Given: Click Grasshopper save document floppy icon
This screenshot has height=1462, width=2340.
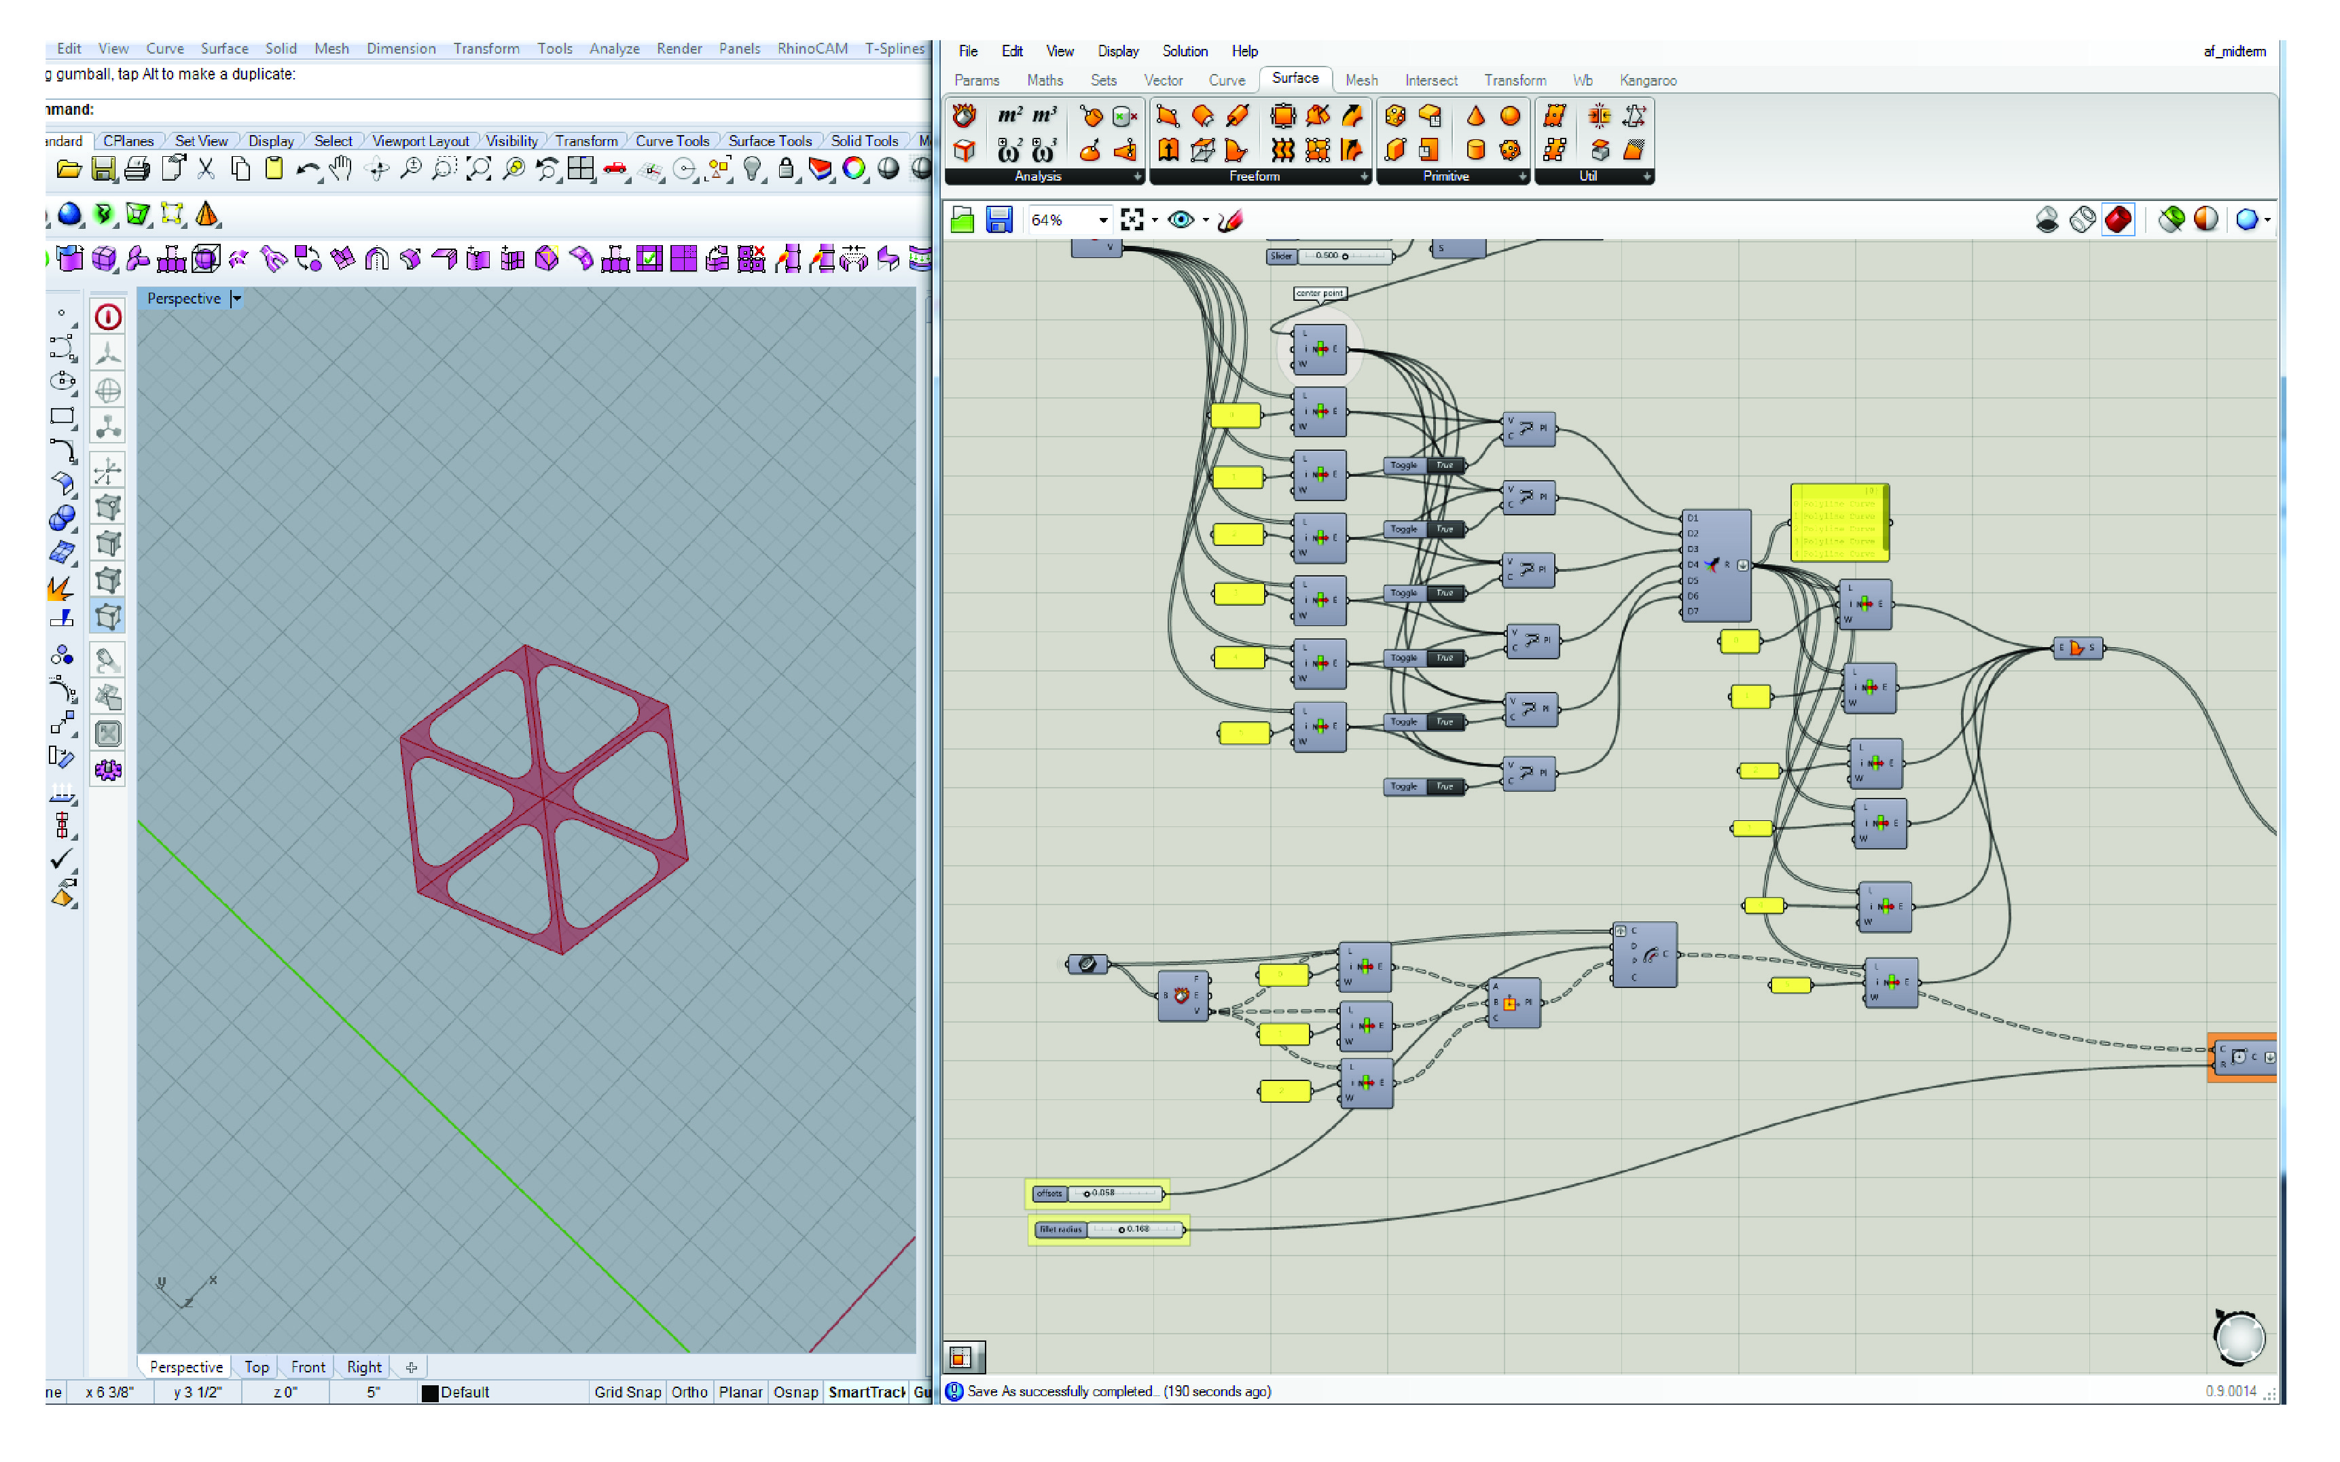Looking at the screenshot, I should (x=999, y=221).
